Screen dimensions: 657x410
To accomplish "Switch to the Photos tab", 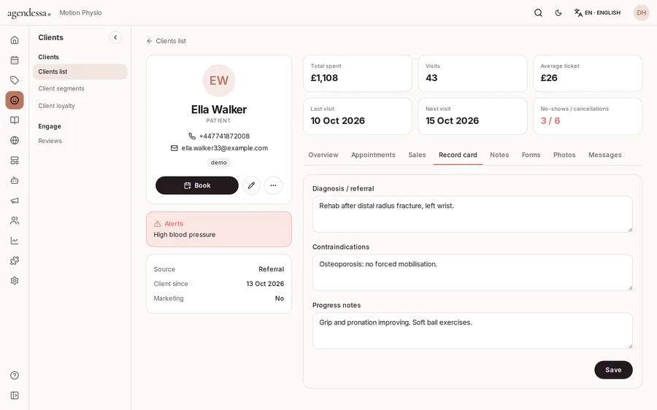I will coord(564,155).
